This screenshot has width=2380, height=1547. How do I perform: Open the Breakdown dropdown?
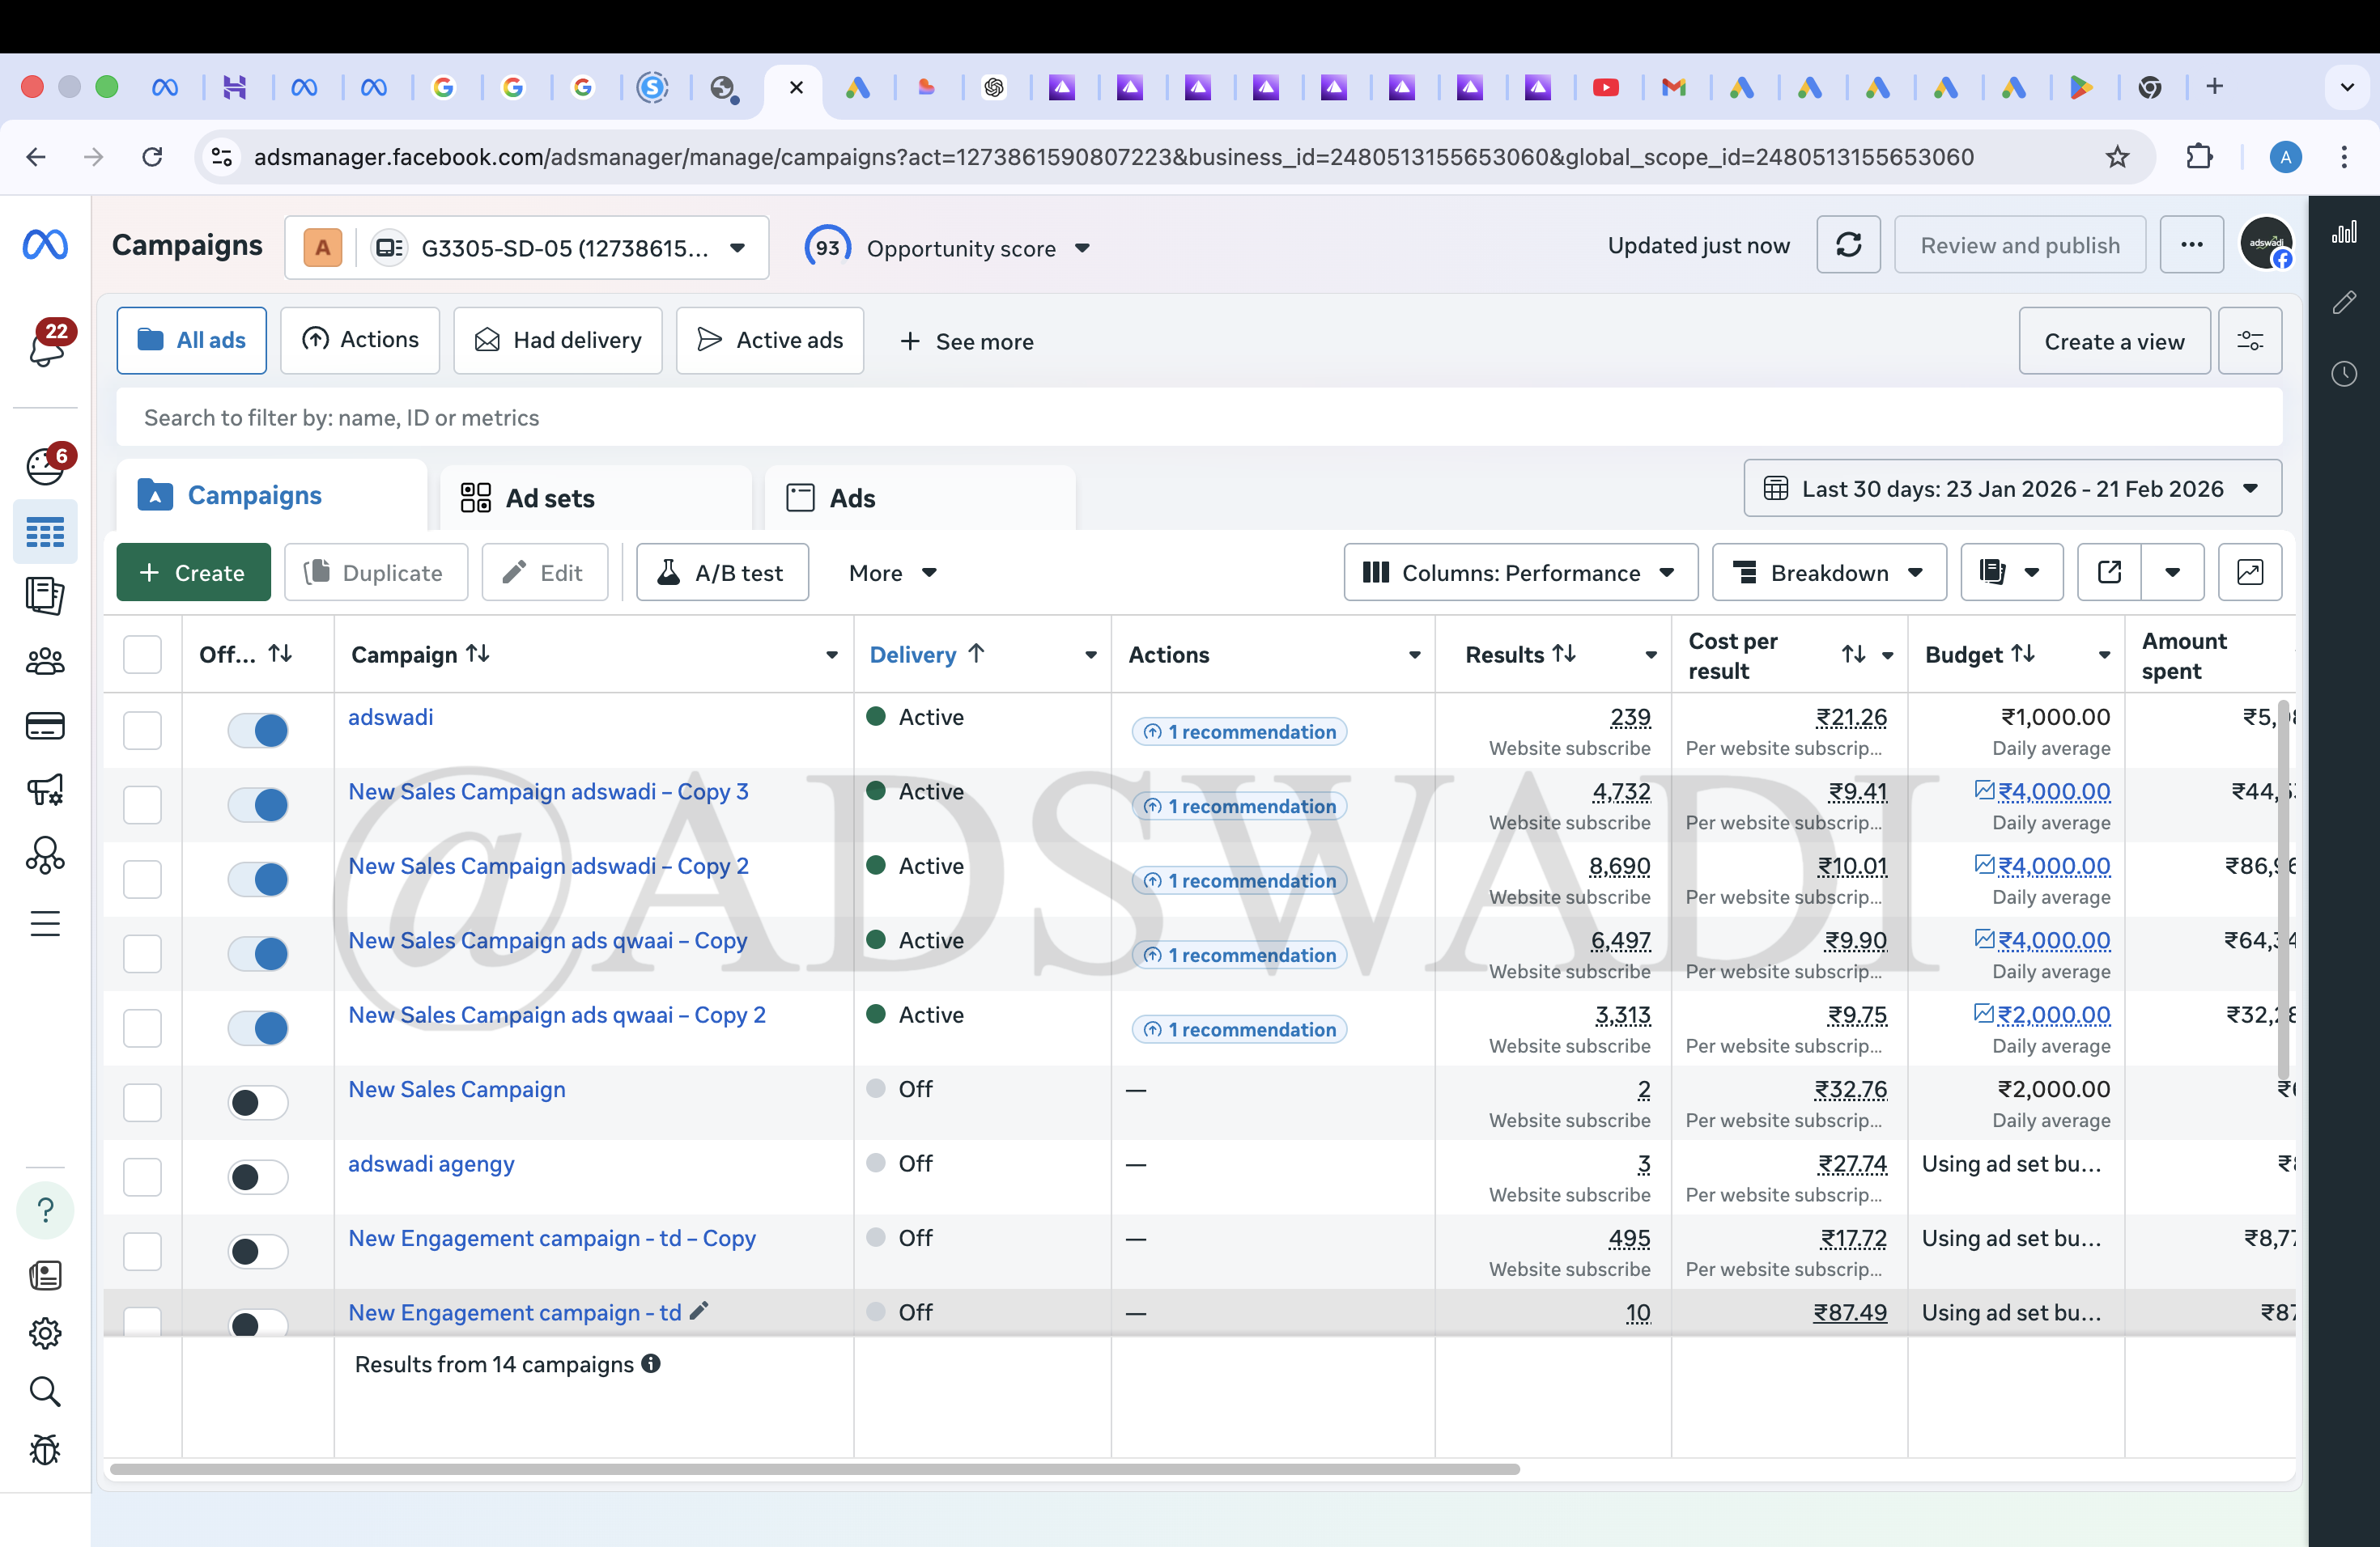(1828, 573)
